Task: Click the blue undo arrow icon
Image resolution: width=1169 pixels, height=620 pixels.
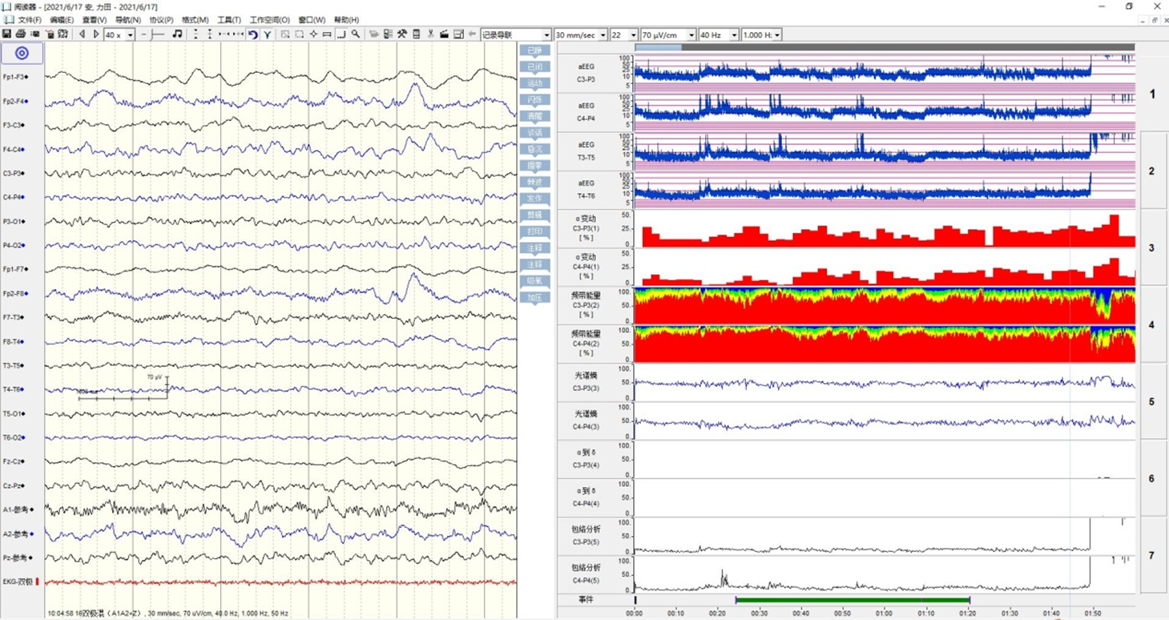Action: pyautogui.click(x=252, y=34)
